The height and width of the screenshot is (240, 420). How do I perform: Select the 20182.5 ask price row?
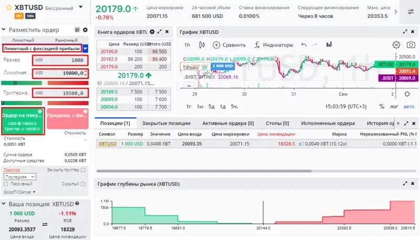[133, 59]
